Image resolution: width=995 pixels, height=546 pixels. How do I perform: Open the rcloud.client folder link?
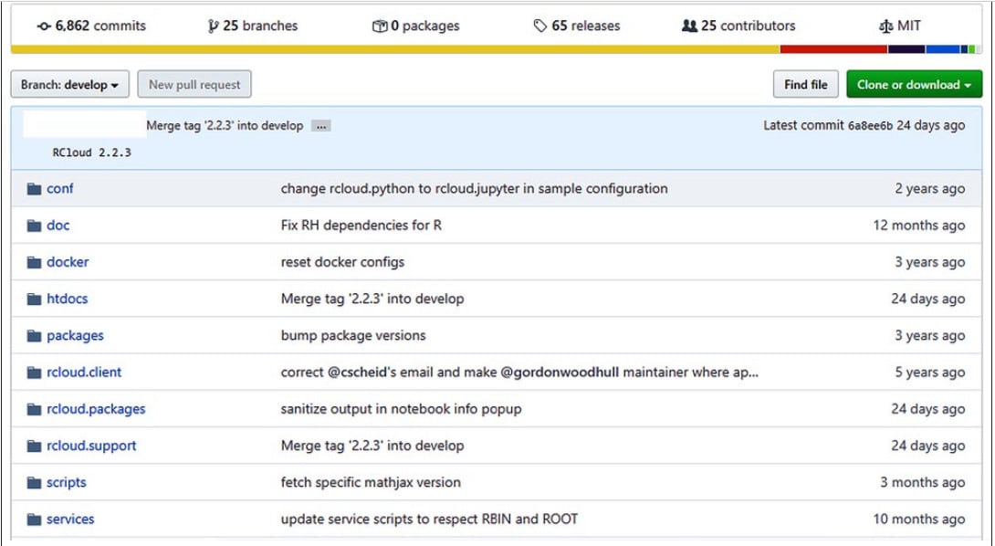coord(84,373)
